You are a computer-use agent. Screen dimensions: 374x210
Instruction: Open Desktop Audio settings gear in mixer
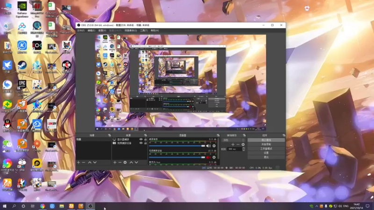tap(214, 146)
